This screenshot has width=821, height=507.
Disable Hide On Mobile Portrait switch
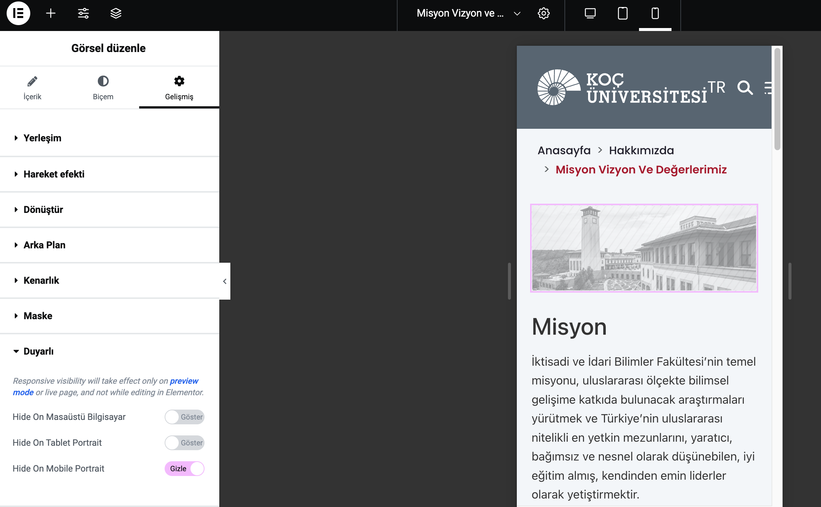coord(184,469)
